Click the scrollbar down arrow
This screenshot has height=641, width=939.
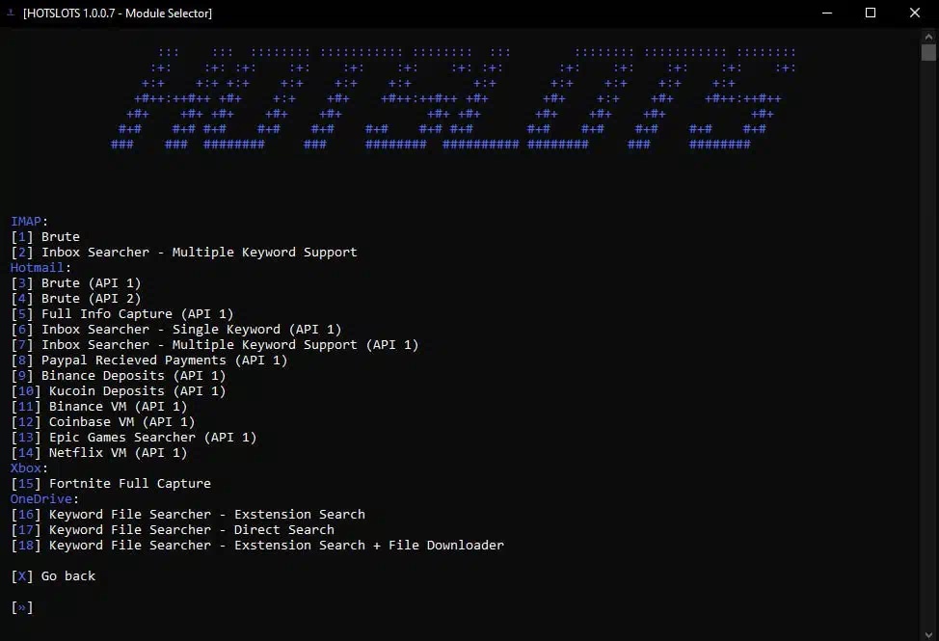[928, 634]
